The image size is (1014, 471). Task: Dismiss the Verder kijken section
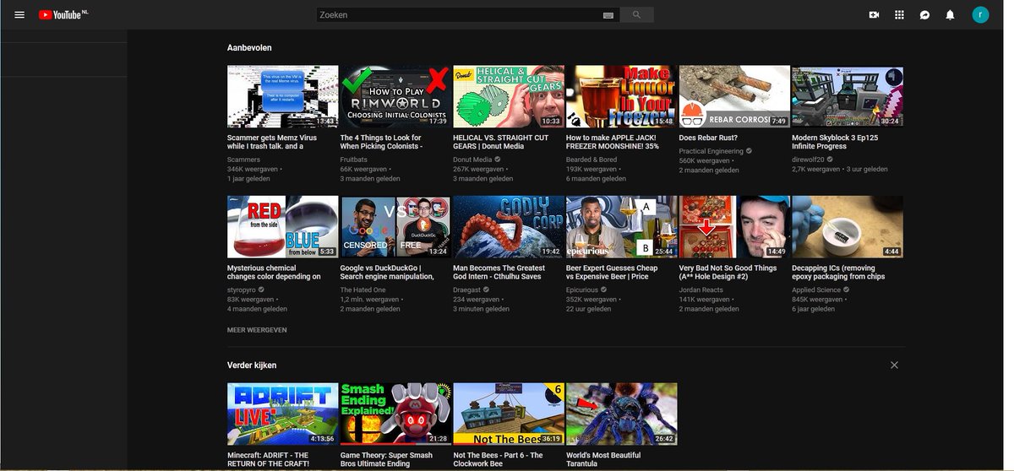tap(894, 365)
